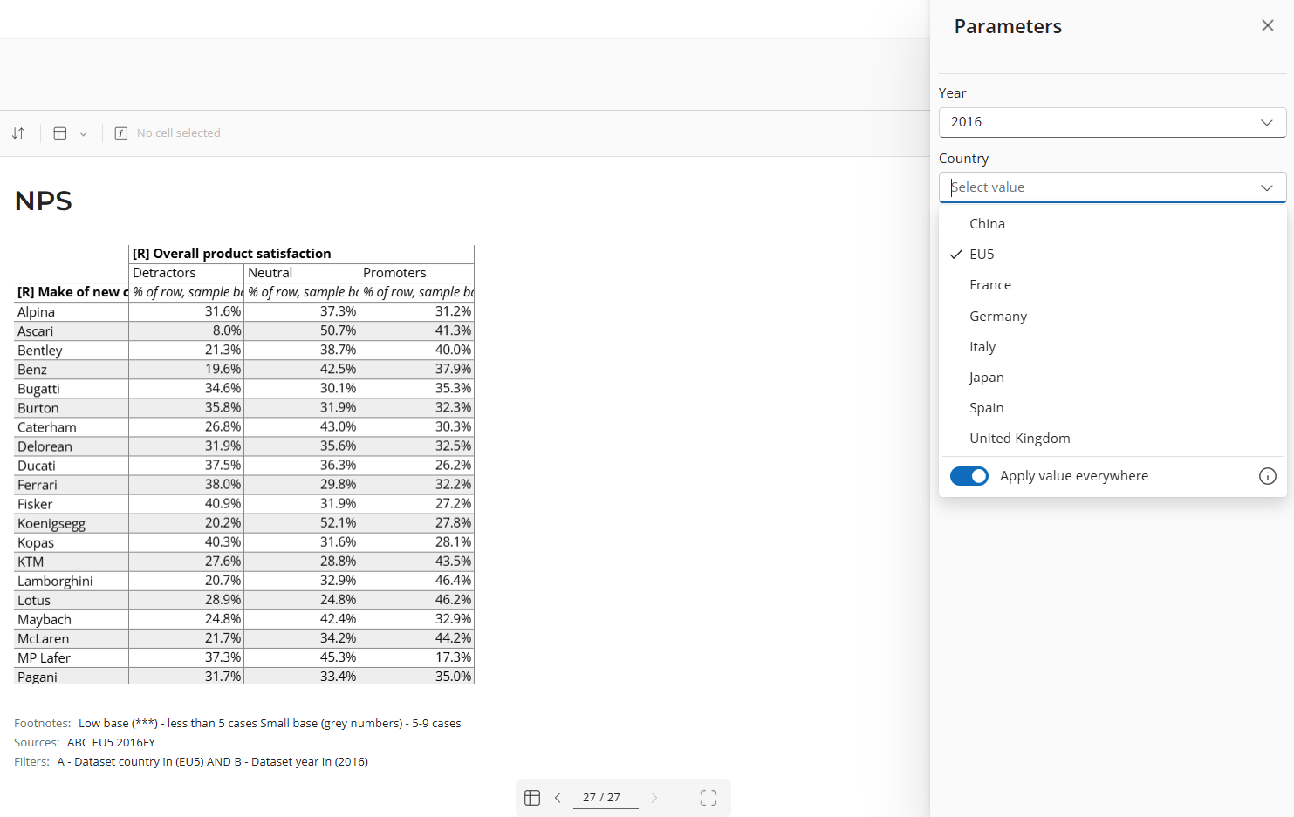The width and height of the screenshot is (1294, 817).
Task: Click MP Lafer Promoters cell 17.3%
Action: coord(416,657)
